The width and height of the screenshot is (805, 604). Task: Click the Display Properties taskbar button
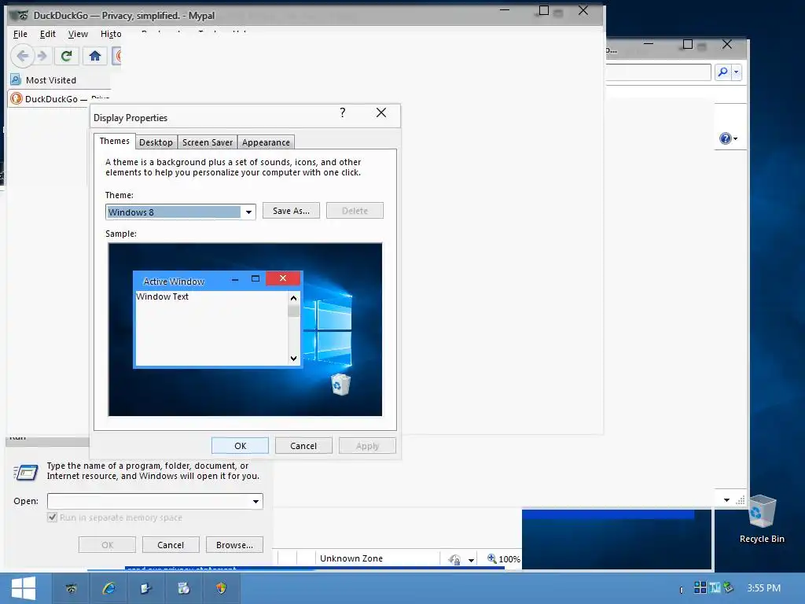183,588
